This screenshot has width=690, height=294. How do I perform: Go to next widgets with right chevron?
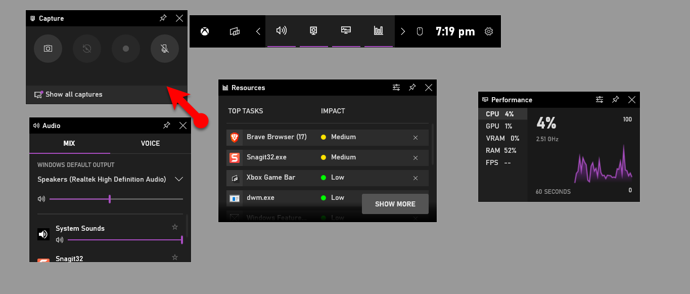pyautogui.click(x=403, y=31)
